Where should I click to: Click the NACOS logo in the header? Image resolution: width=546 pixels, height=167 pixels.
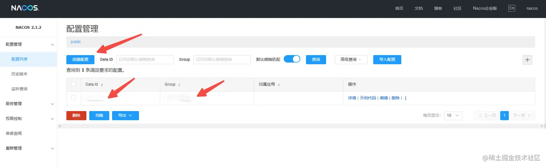tap(25, 8)
